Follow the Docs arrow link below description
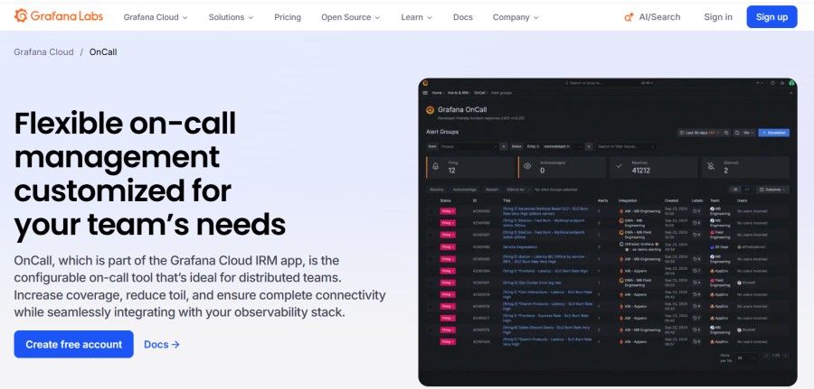814x389 pixels. click(x=162, y=345)
